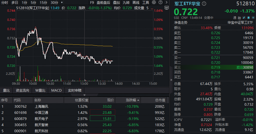Open the MACD indicator tab
The width and height of the screenshot is (256, 134).
pyautogui.click(x=56, y=90)
